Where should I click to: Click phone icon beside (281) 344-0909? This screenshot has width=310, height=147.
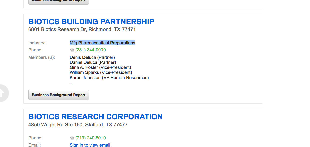tap(72, 50)
